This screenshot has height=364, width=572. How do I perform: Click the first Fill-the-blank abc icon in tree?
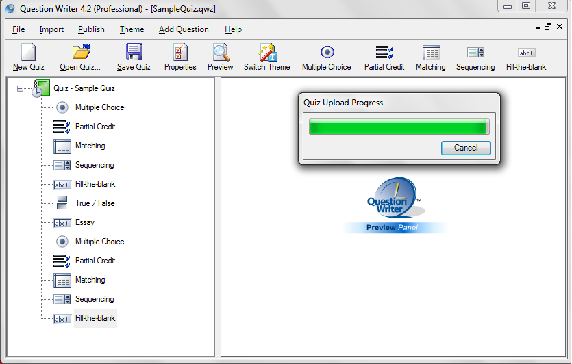point(62,185)
